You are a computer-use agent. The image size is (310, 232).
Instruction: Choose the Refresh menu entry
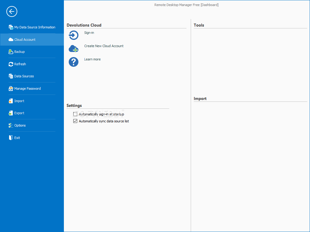32,64
